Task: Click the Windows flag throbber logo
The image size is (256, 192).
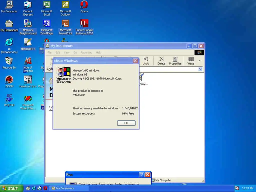Action: click(x=199, y=52)
